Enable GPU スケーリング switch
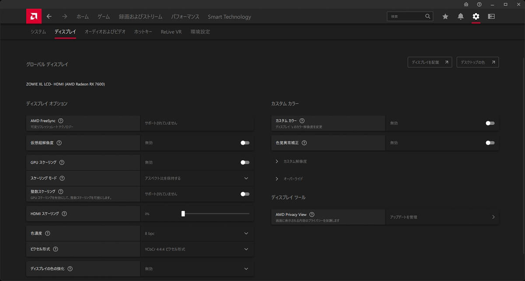Image resolution: width=525 pixels, height=281 pixels. 245,162
